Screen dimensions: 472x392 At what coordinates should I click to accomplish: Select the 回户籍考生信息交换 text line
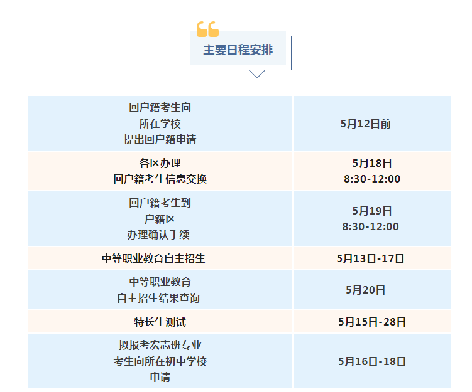coord(160,179)
